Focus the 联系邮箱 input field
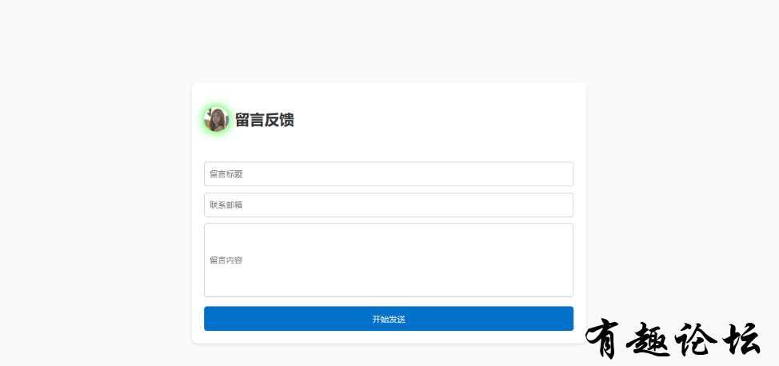 click(389, 205)
